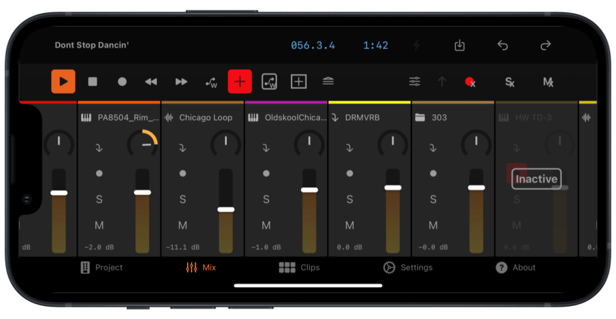Click the mixer sliders icon in toolbar
This screenshot has width=616, height=319.
click(x=414, y=82)
